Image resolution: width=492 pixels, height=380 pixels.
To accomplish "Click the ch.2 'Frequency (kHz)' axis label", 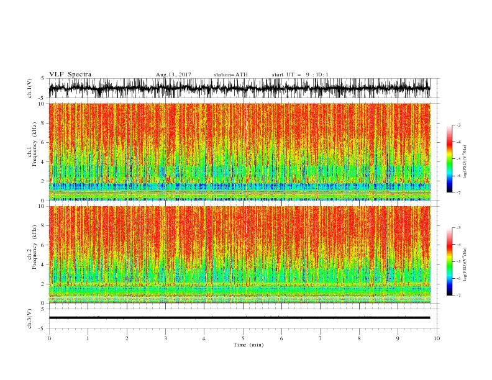I will pos(35,247).
